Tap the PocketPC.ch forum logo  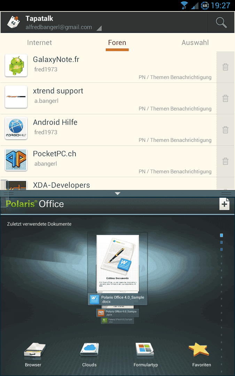[16, 160]
